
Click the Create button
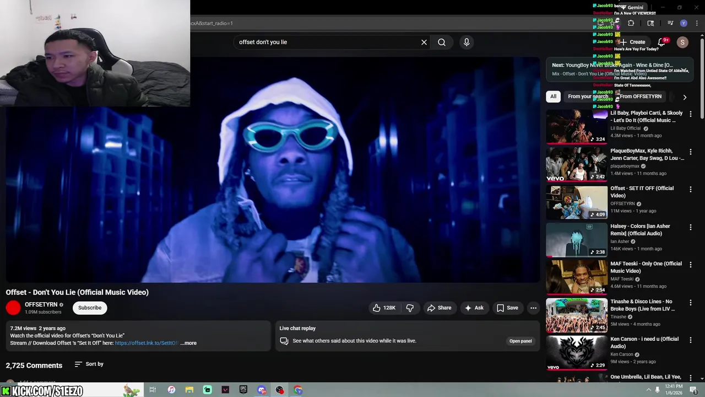tap(632, 42)
